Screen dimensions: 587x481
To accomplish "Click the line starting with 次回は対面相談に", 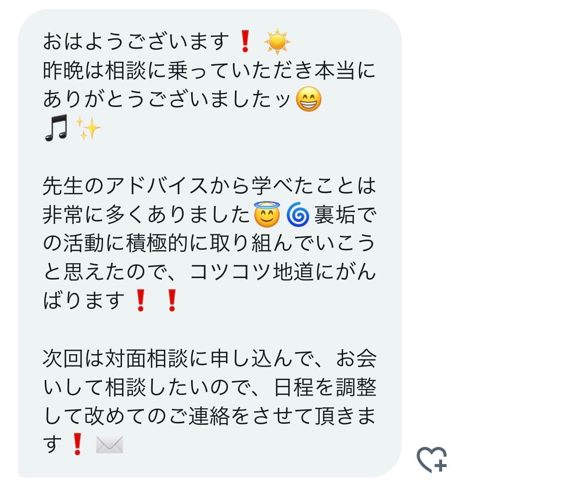I will (x=209, y=358).
